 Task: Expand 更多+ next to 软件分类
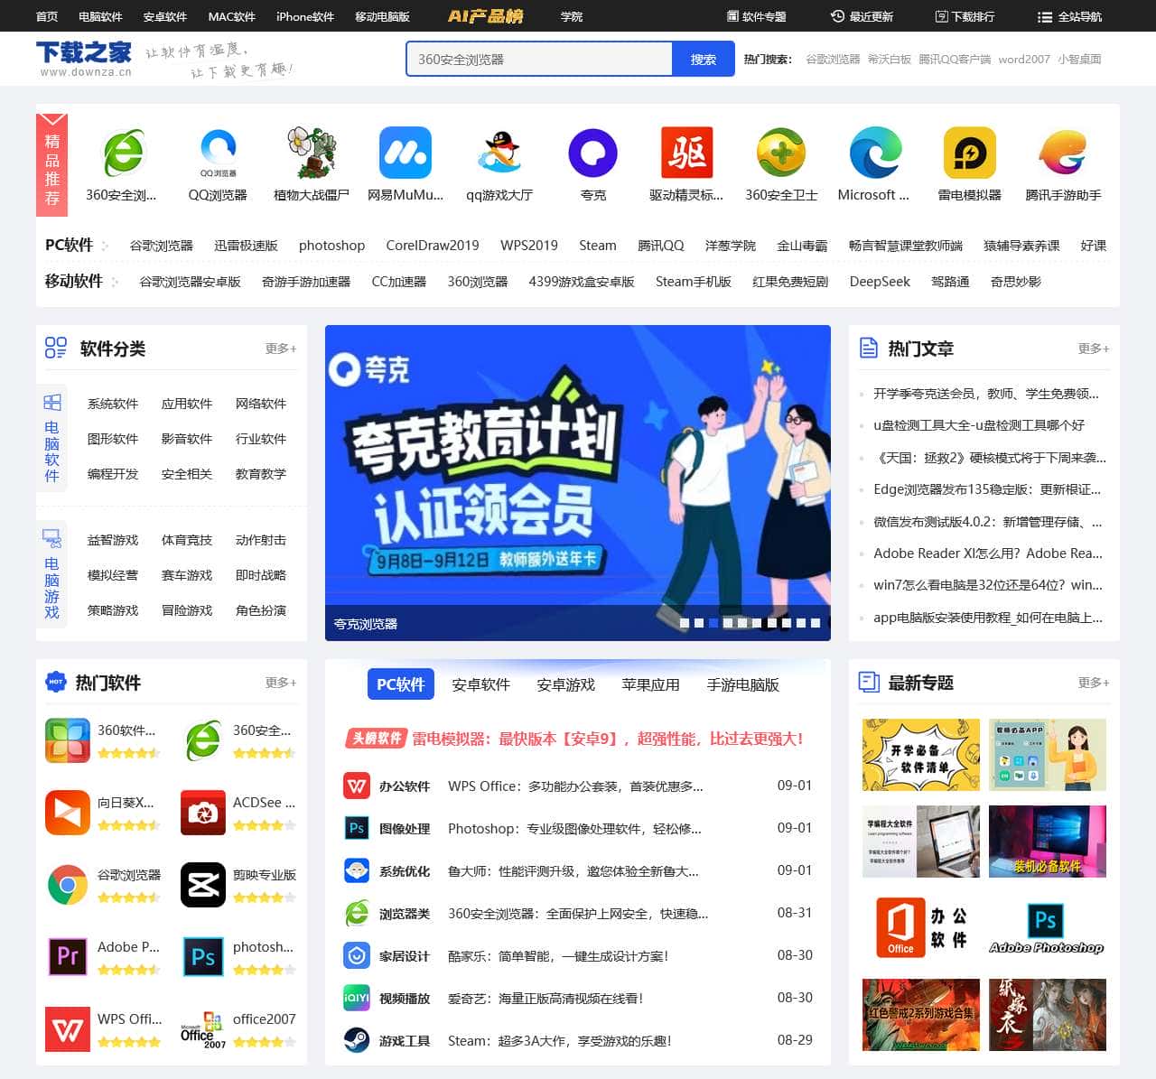pyautogui.click(x=280, y=349)
